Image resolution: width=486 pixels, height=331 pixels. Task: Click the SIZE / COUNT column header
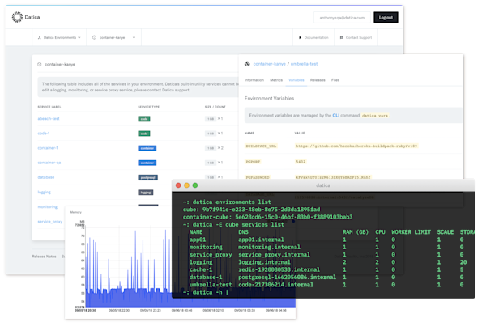coord(215,107)
